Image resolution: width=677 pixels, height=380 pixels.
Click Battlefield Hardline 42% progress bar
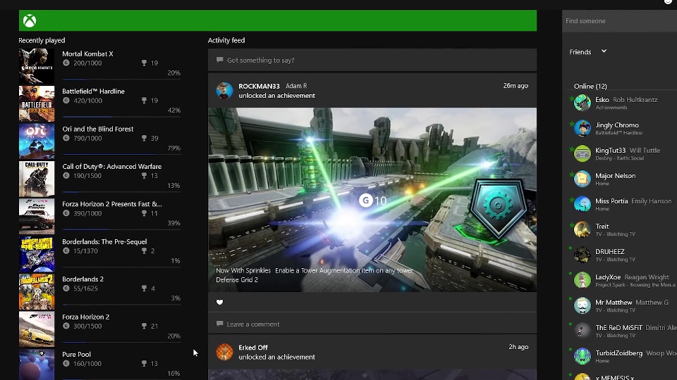click(x=121, y=116)
